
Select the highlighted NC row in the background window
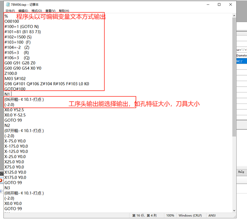click(241, 61)
